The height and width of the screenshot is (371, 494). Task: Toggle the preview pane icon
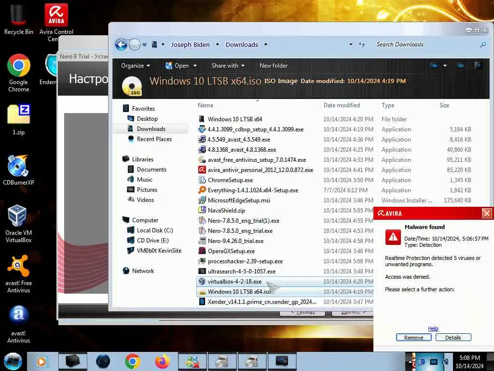click(461, 66)
